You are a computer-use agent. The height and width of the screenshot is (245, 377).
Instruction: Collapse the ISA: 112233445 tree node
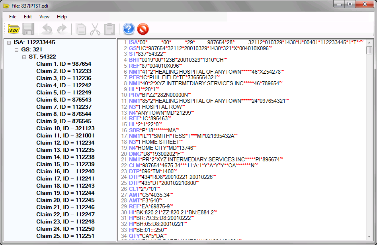[x=9, y=43]
